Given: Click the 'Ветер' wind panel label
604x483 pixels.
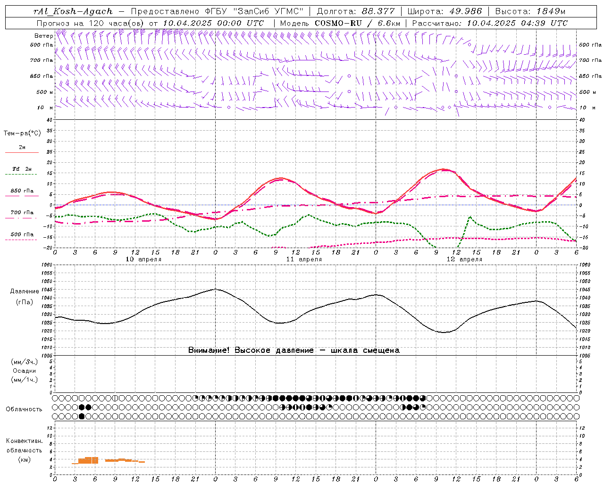Looking at the screenshot, I should 43,36.
